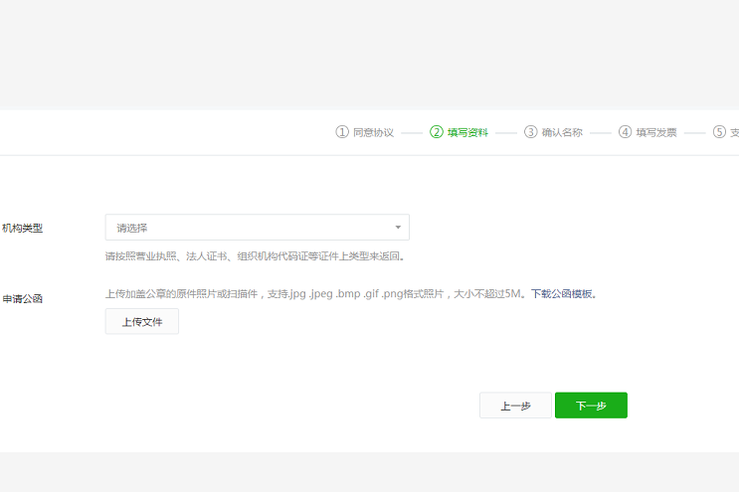Click the dropdown arrow in 机构类型 field

(398, 228)
